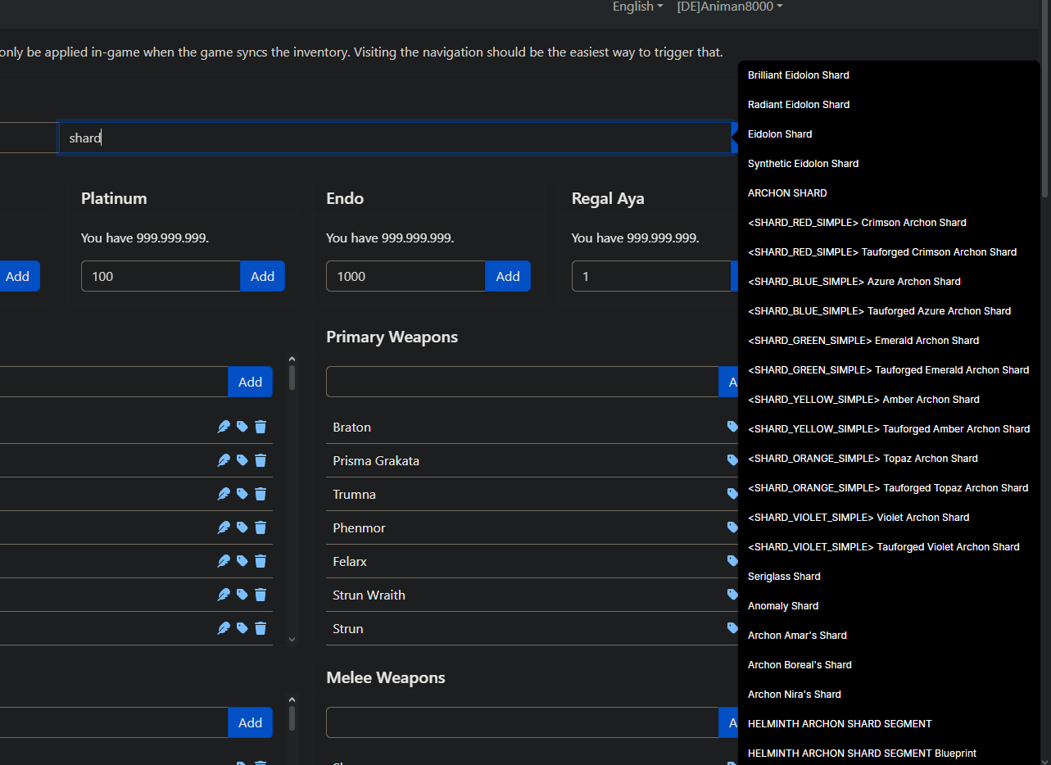
Task: Select the tag icon on the Trumna row
Action: tap(732, 494)
